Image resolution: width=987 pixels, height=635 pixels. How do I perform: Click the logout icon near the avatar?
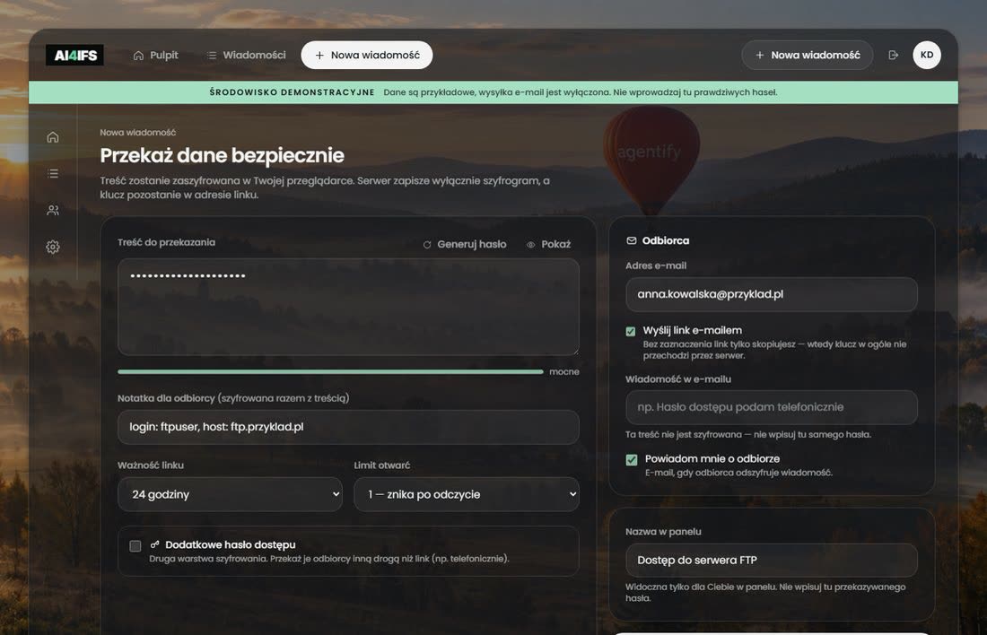click(893, 56)
